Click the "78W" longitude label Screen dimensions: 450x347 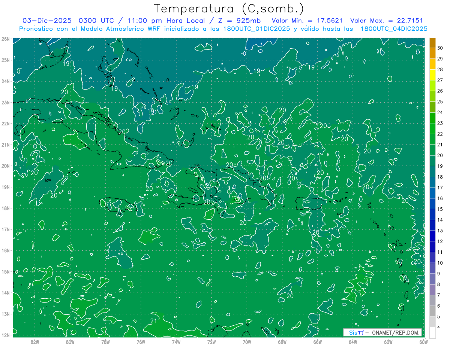coord(105,342)
